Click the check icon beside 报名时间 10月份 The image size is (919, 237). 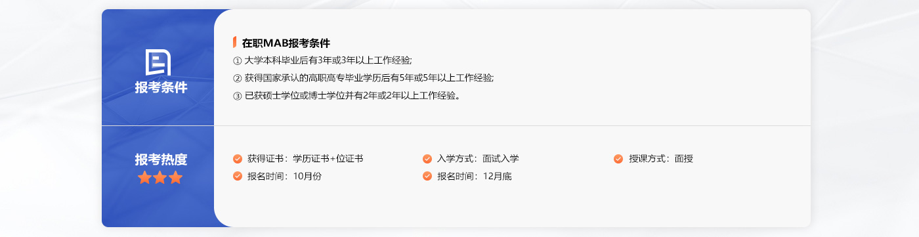238,176
